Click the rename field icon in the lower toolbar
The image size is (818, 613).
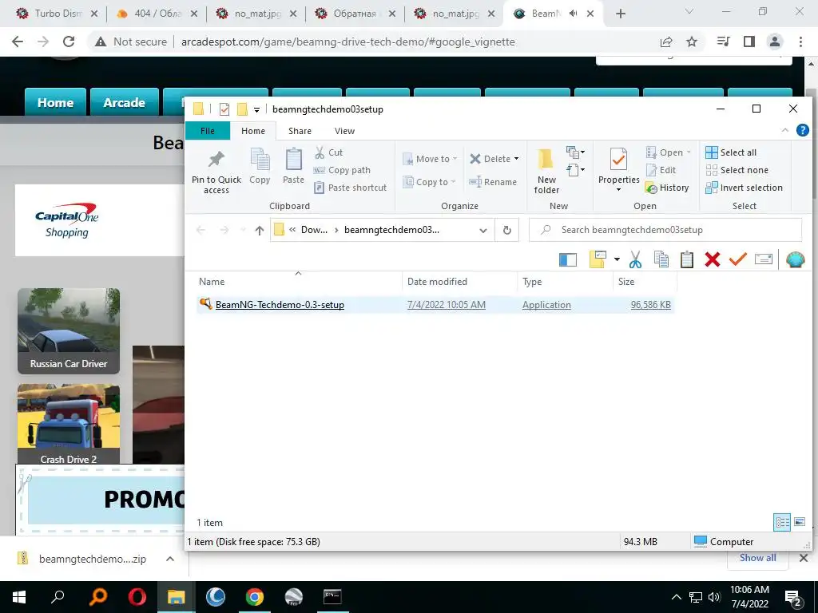[x=763, y=259]
